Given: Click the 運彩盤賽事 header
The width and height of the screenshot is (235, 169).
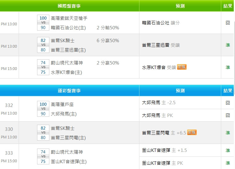Looking at the screenshot, I should 69,90.
